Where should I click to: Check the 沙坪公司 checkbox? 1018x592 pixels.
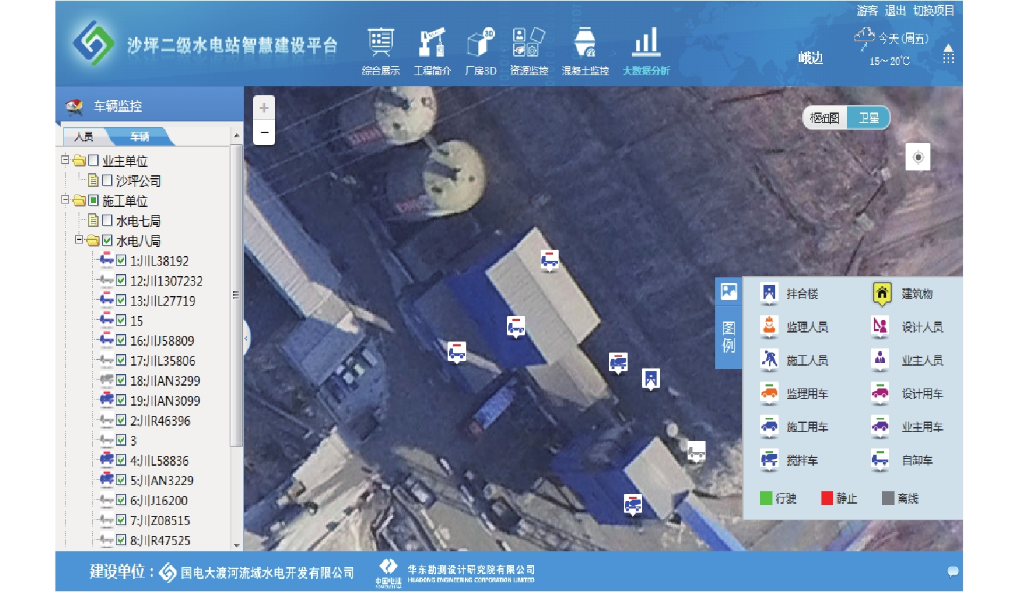click(x=108, y=180)
